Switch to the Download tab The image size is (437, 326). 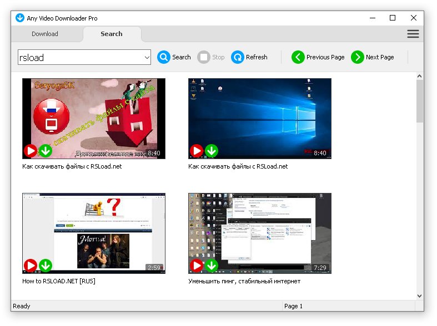click(x=45, y=34)
